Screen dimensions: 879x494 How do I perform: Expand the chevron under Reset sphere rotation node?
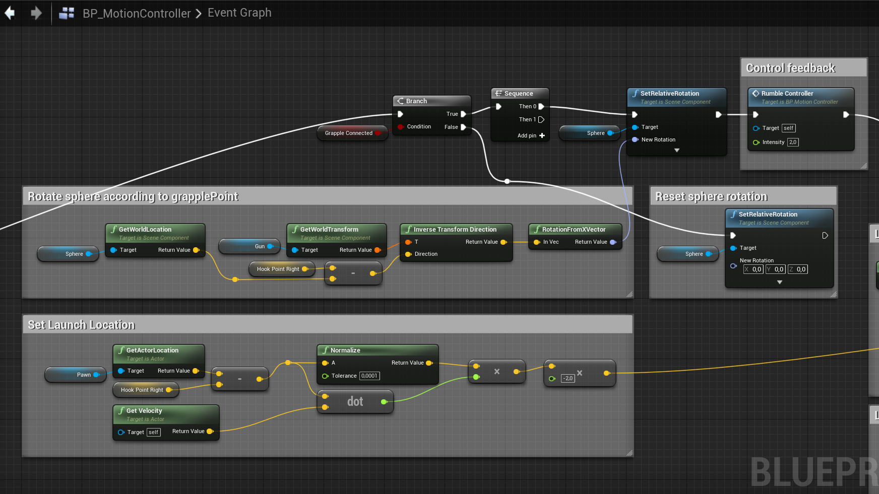[x=779, y=283]
